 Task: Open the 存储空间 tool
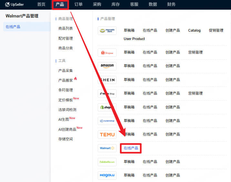pos(65,139)
